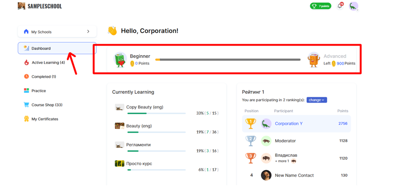Image resolution: width=400 pixels, height=187 pixels.
Task: Open the Practice menu item
Action: click(x=38, y=91)
